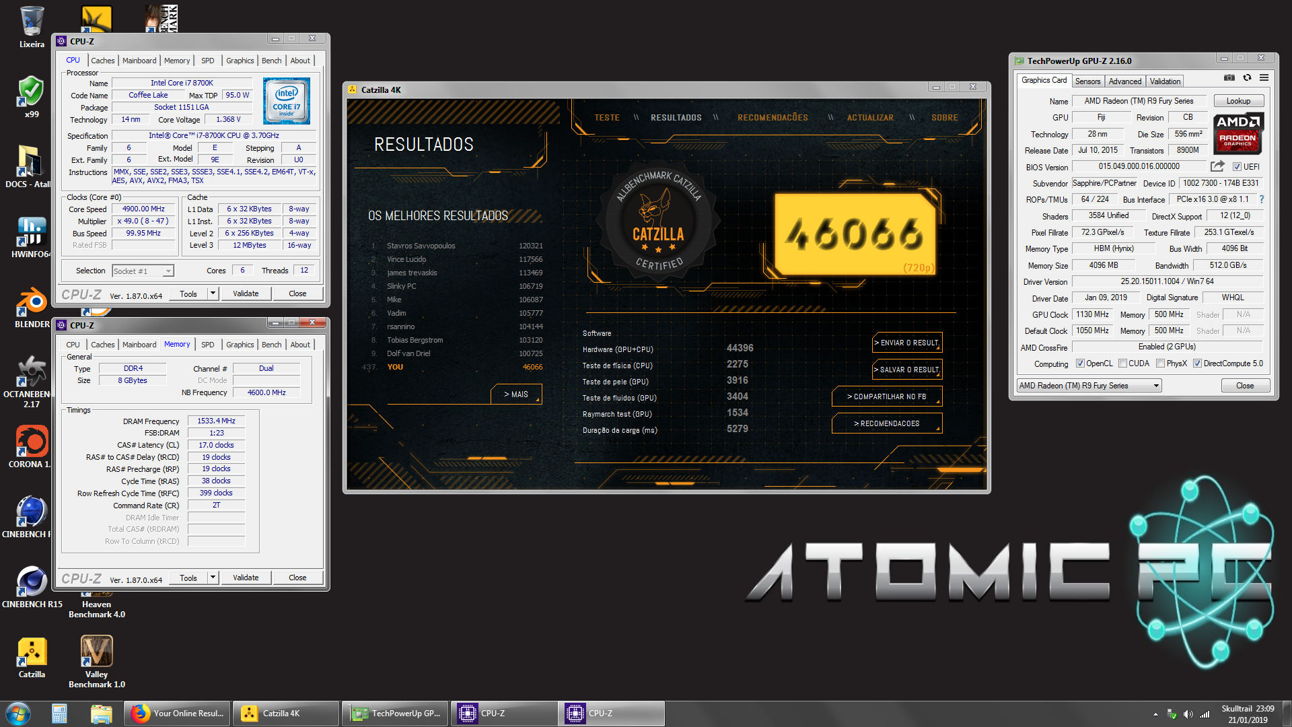Expand Tools dropdown arrow in upper CPU-Z
Image resolution: width=1292 pixels, height=727 pixels.
click(213, 293)
